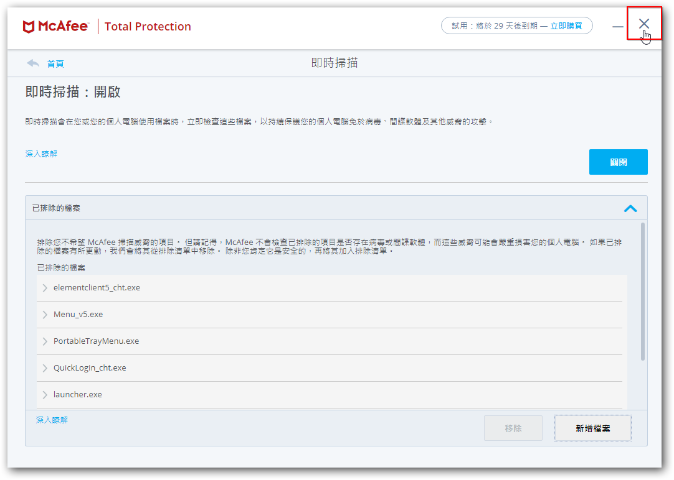
Task: Select the launcher.exe file name
Action: [x=77, y=395]
